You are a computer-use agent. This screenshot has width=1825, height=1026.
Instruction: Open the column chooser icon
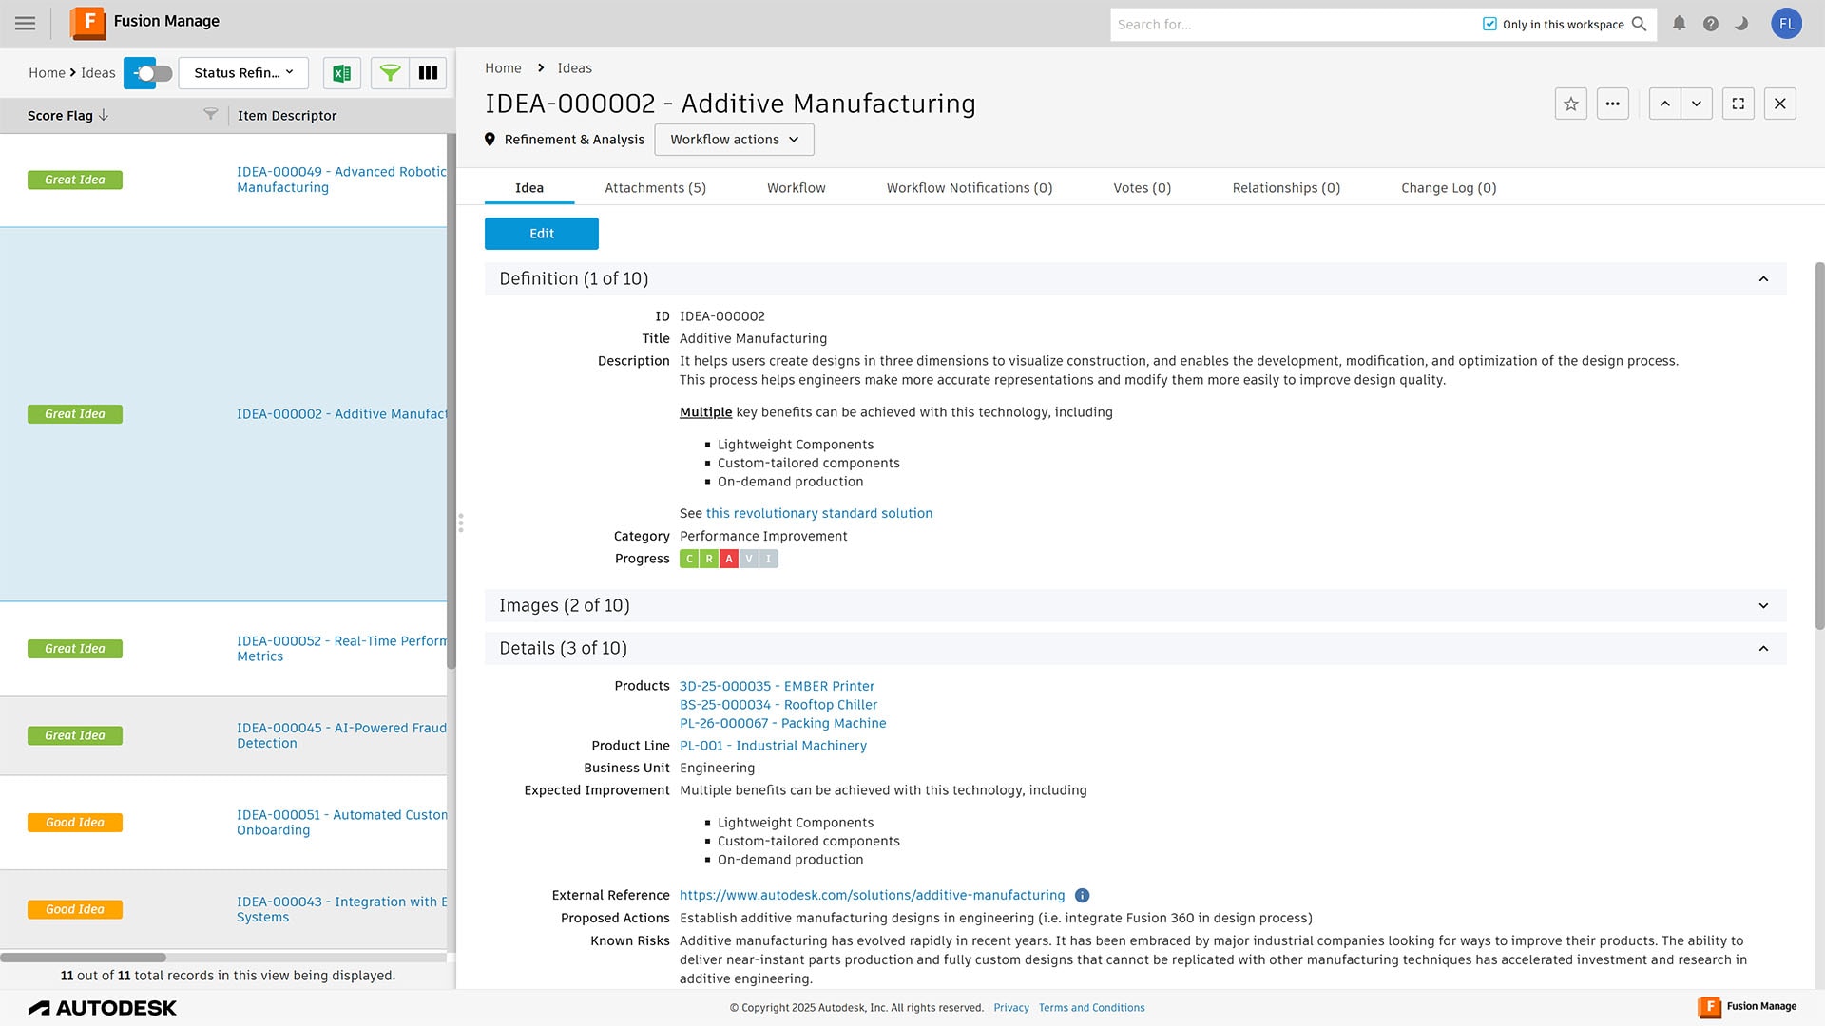428,73
